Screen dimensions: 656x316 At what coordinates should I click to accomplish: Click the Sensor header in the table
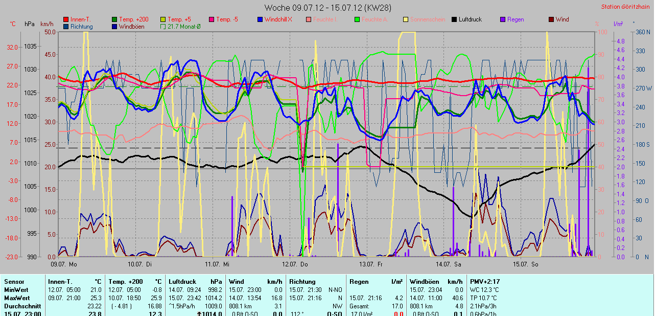pyautogui.click(x=14, y=282)
